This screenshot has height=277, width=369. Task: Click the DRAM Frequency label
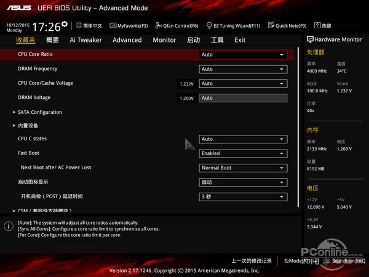click(38, 69)
